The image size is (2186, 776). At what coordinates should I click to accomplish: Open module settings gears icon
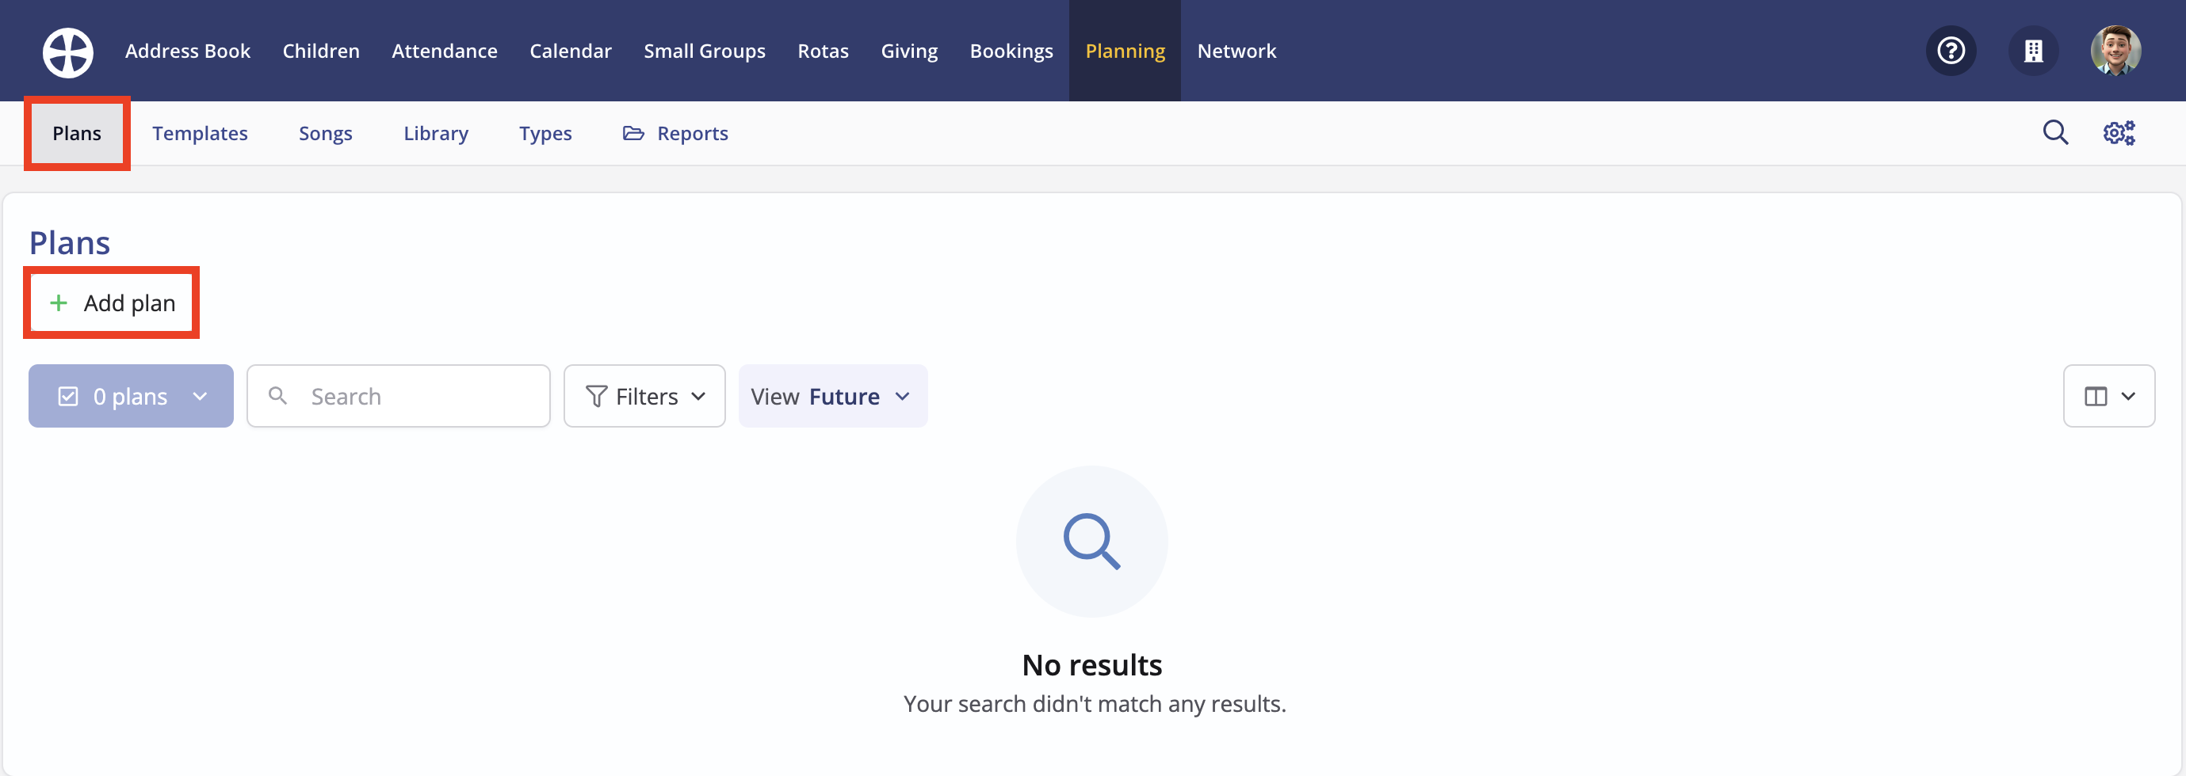coord(2119,132)
